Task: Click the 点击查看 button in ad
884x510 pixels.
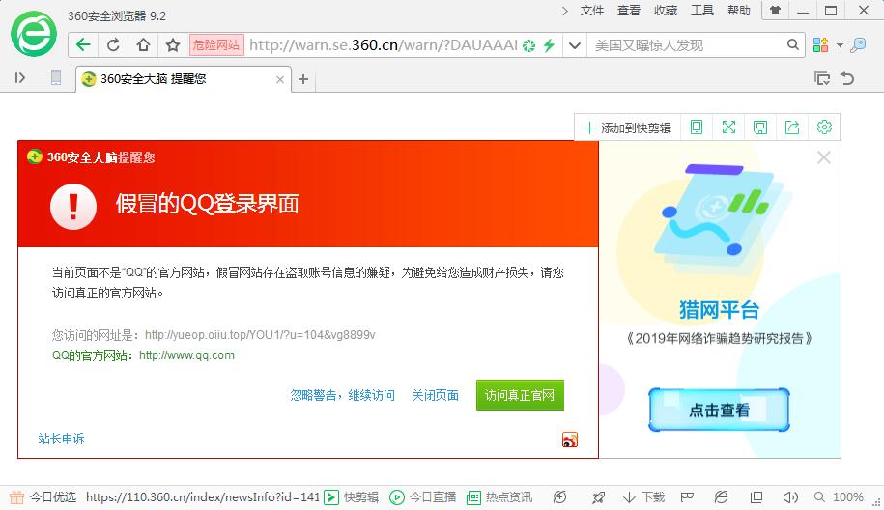Action: coord(719,410)
